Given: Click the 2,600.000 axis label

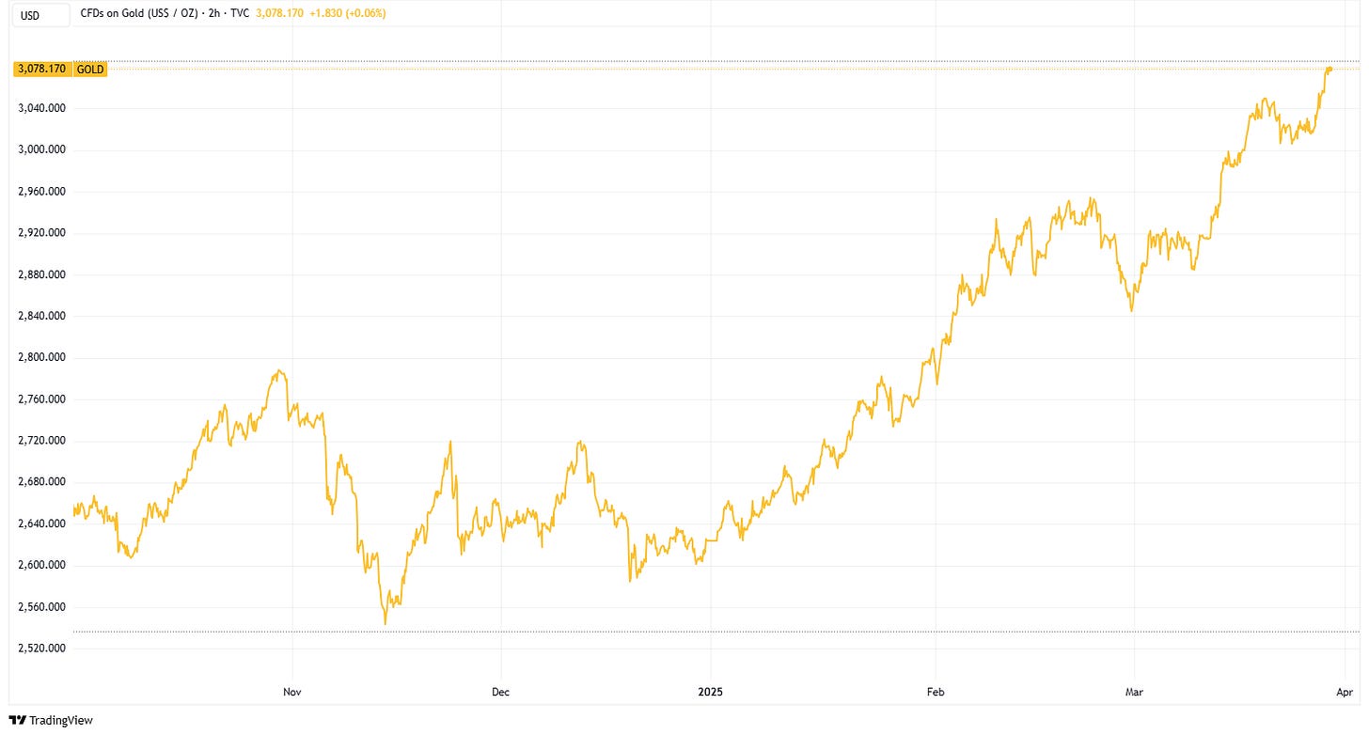Looking at the screenshot, I should [x=41, y=565].
